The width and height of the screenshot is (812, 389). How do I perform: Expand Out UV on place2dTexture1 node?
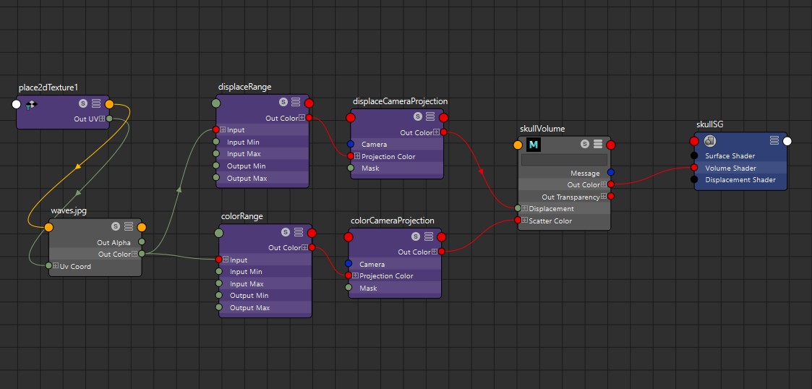[x=102, y=119]
